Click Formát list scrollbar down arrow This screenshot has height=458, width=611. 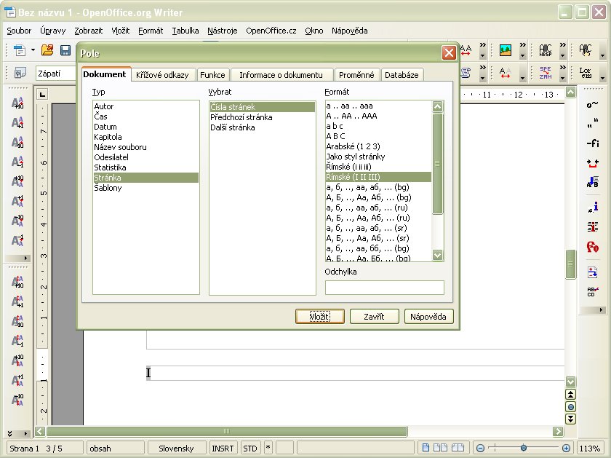437,255
